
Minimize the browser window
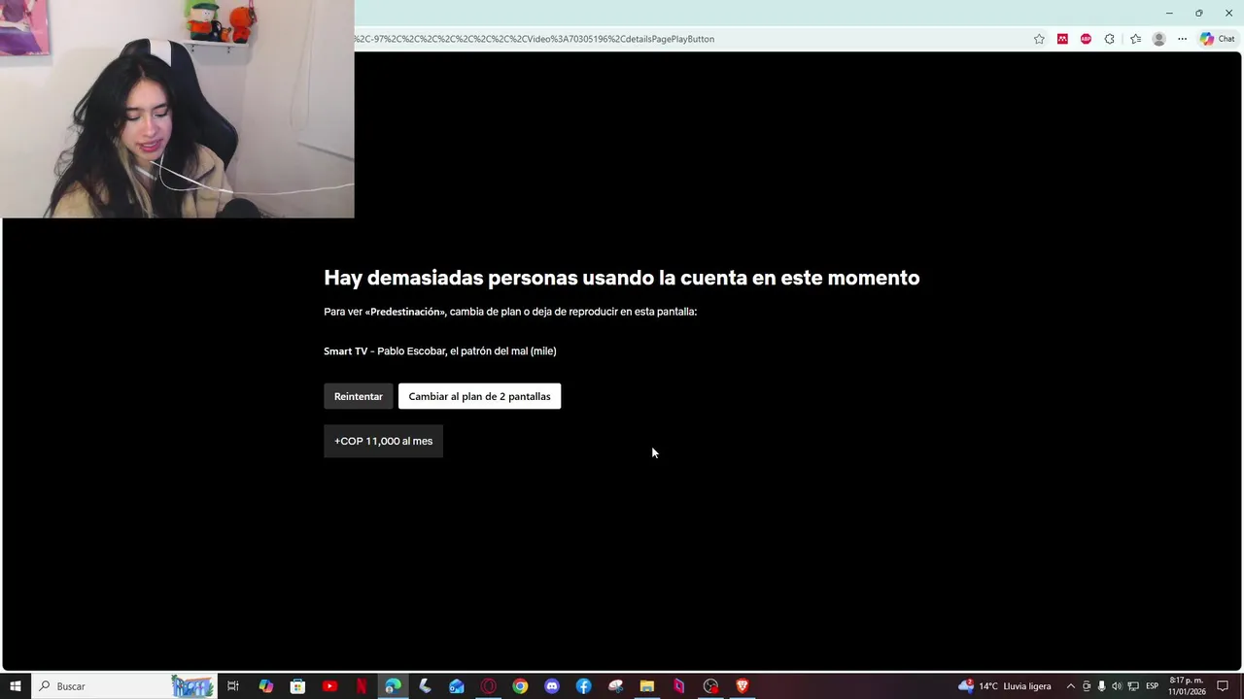1169,13
